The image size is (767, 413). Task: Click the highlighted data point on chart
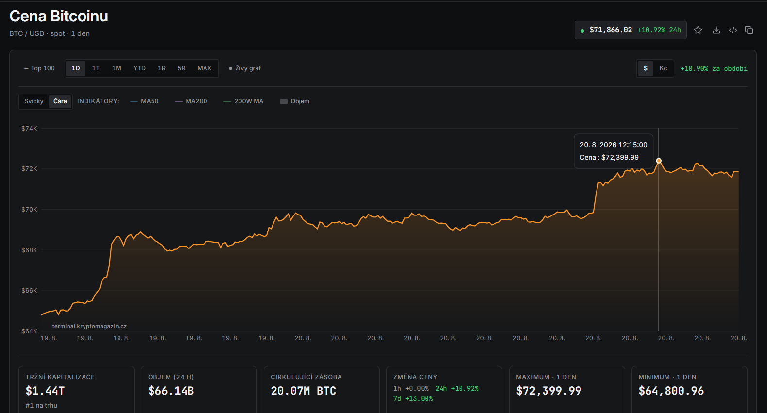[x=659, y=161]
